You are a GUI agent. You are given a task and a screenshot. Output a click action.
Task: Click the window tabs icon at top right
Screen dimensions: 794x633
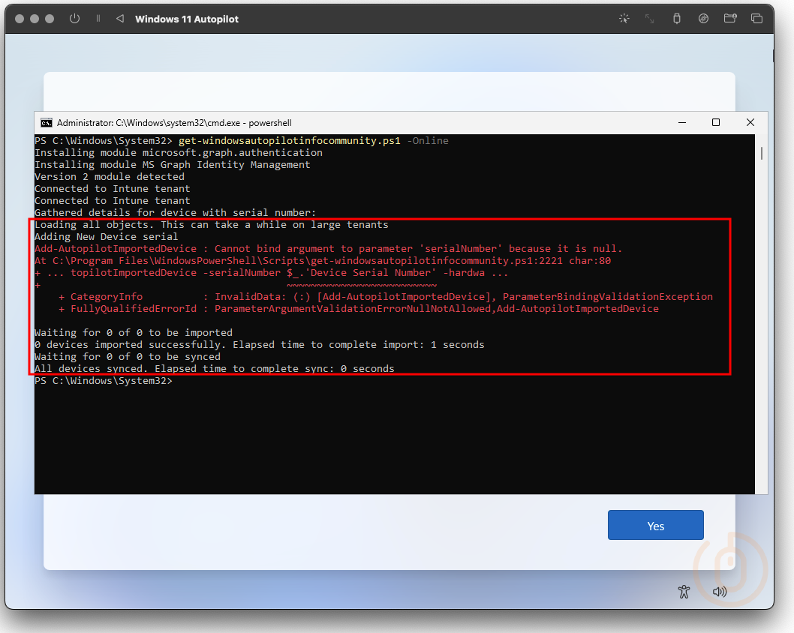[x=757, y=18]
